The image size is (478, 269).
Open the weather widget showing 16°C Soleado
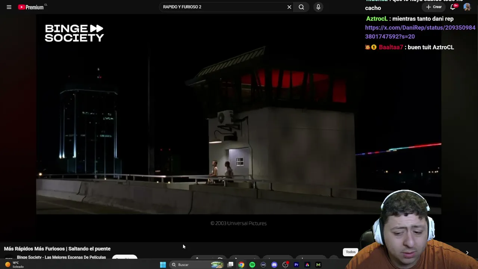14,265
